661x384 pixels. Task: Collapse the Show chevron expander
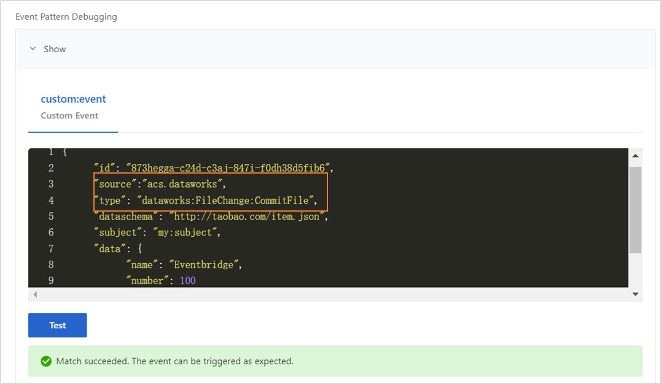pyautogui.click(x=33, y=49)
